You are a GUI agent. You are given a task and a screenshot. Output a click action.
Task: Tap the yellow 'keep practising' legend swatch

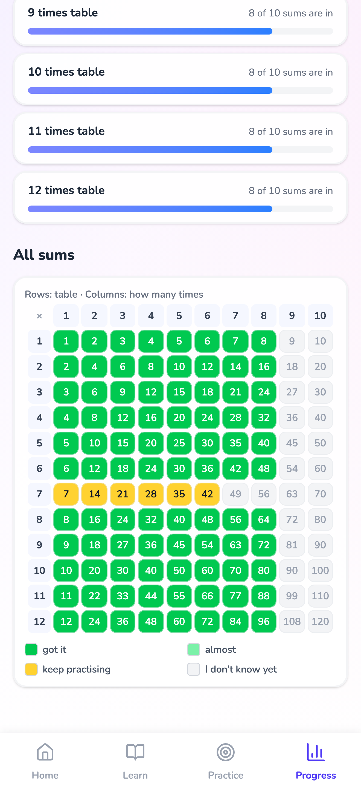(x=31, y=669)
